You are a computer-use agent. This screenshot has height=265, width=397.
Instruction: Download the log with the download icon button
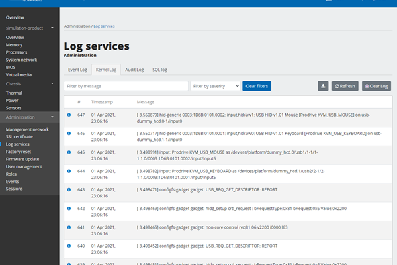[323, 86]
